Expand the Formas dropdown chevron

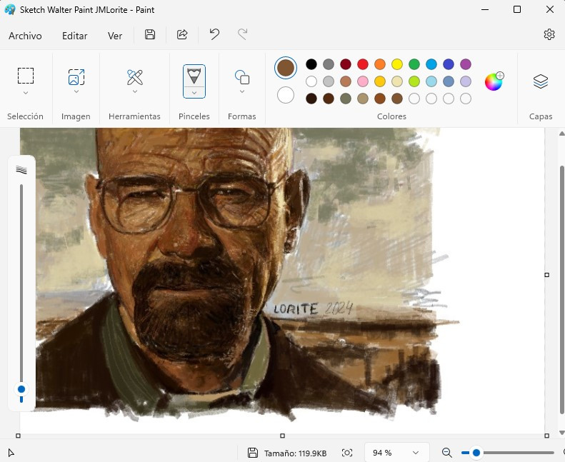click(x=242, y=91)
